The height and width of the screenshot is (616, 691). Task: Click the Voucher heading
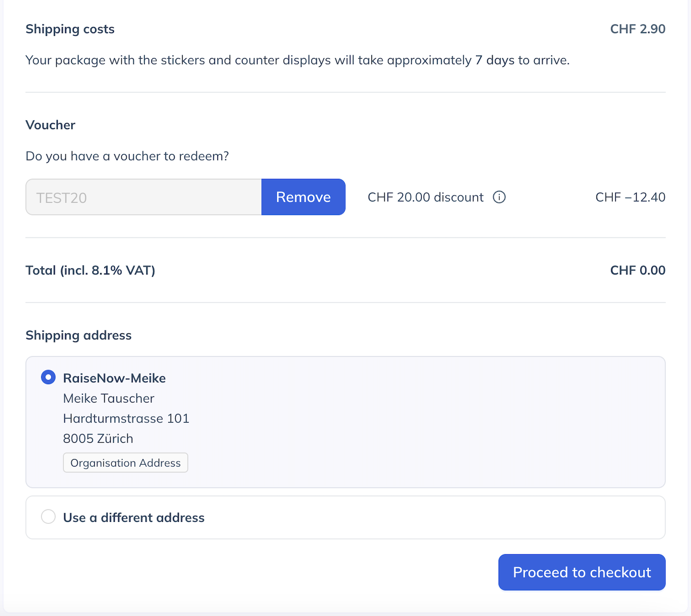click(50, 125)
